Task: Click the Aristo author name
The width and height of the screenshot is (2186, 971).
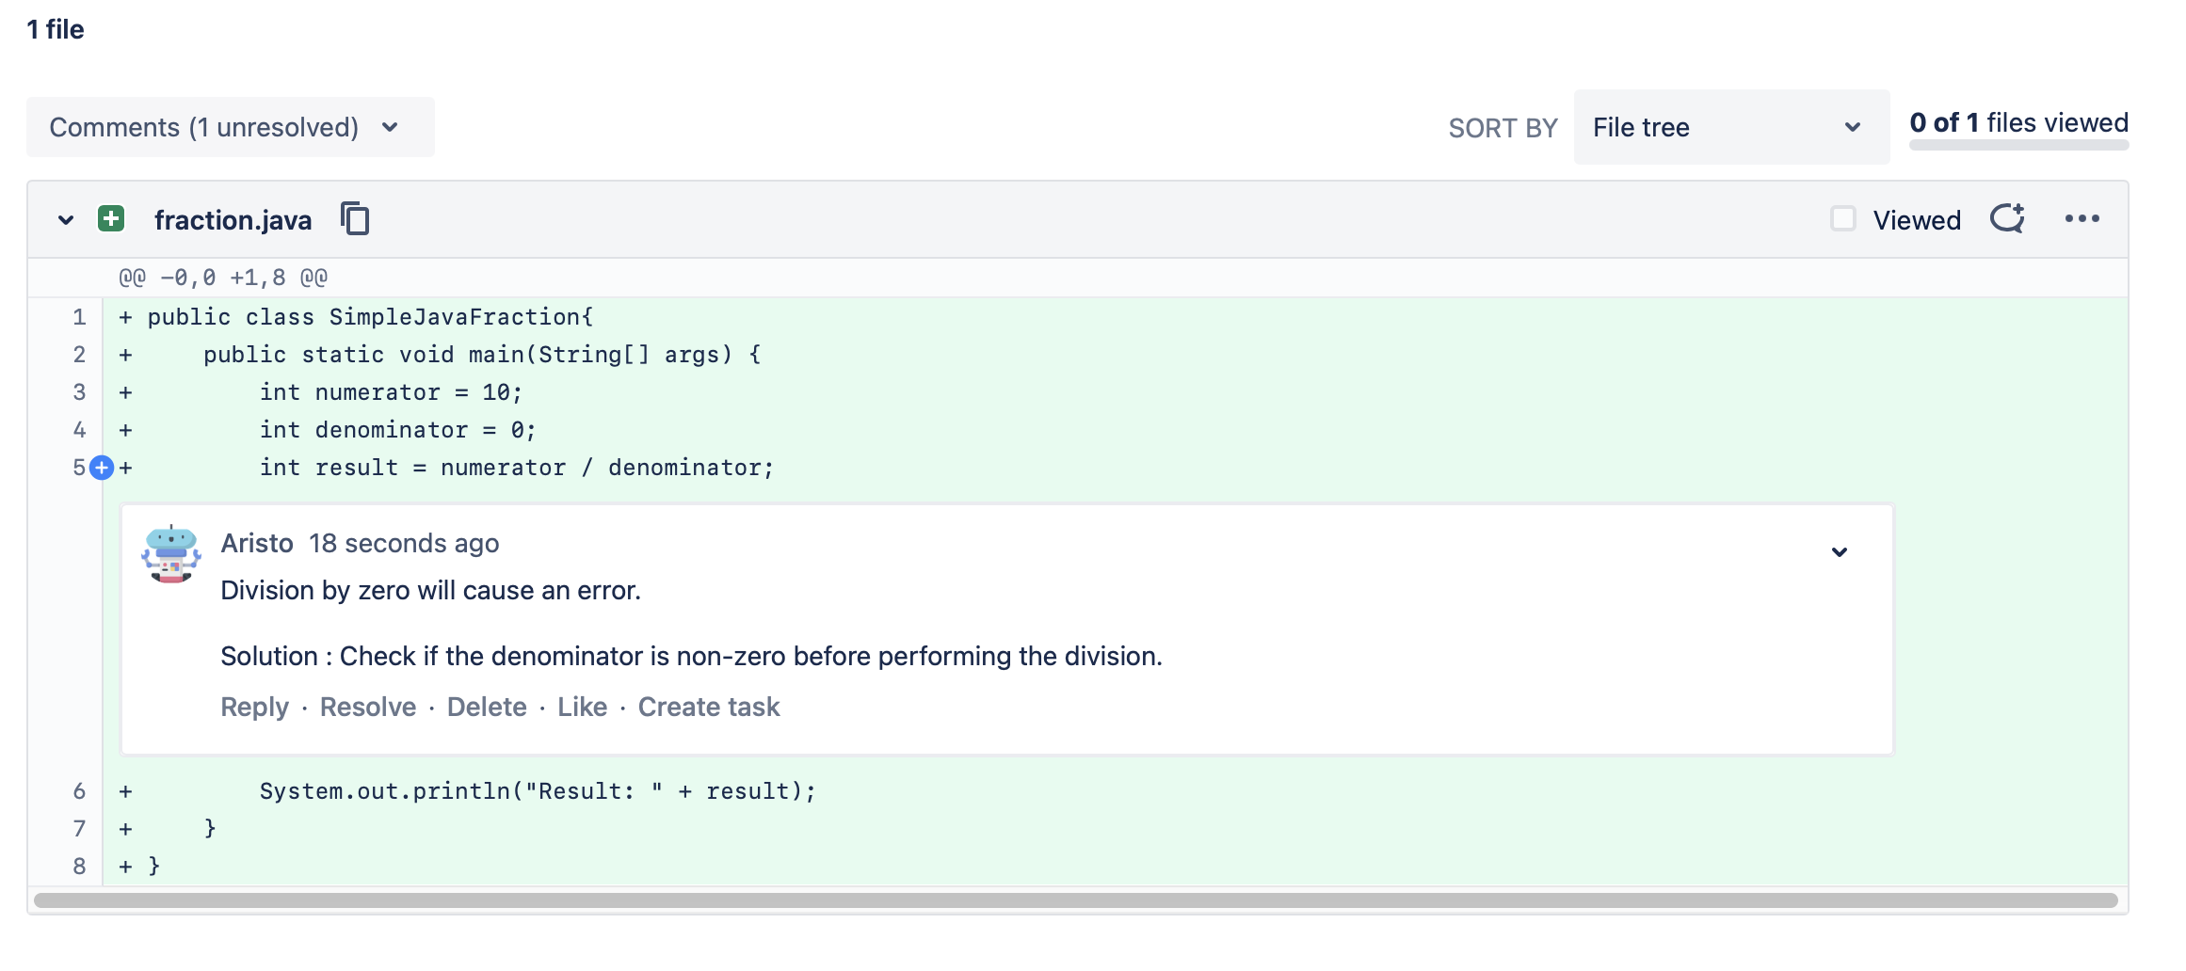Action: pyautogui.click(x=257, y=543)
